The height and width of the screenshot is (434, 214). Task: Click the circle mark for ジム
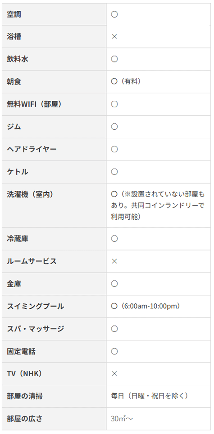click(114, 127)
